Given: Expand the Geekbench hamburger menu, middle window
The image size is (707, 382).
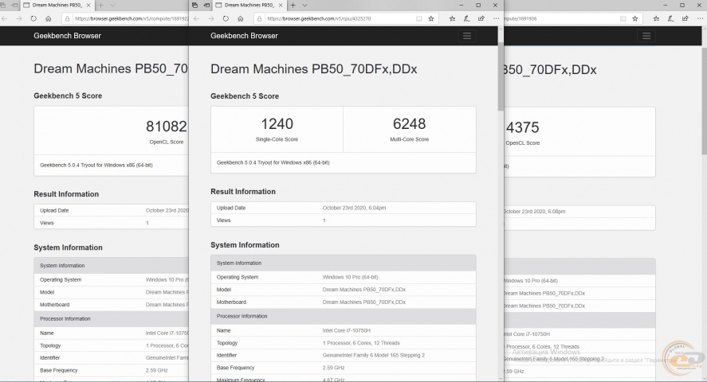Looking at the screenshot, I should pos(467,36).
